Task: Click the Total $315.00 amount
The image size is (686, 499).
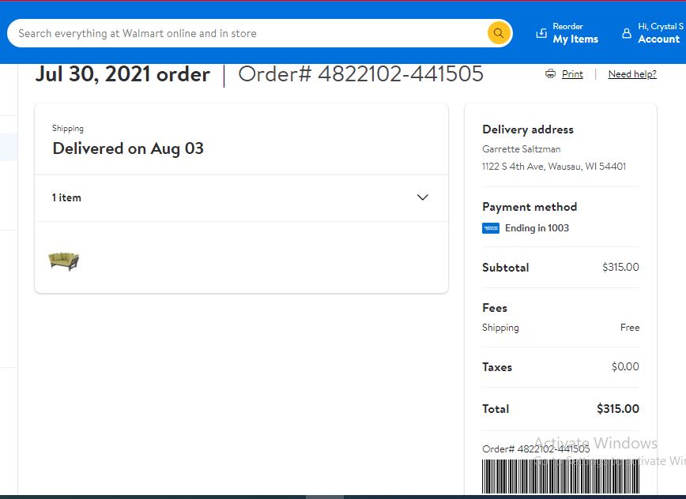Action: [618, 409]
